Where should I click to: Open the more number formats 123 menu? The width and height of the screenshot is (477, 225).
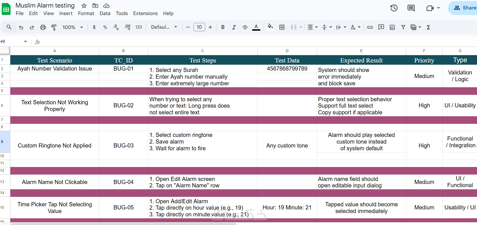139,27
